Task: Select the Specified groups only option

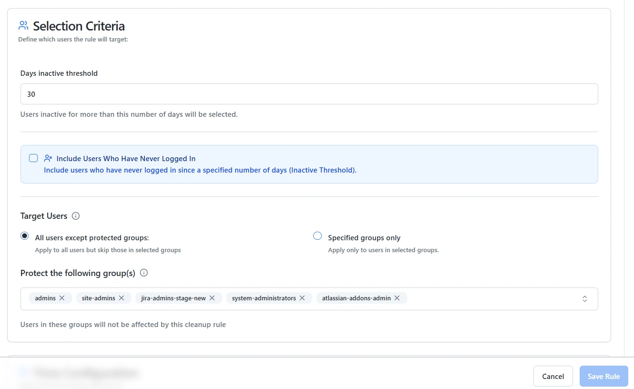Action: (x=317, y=235)
